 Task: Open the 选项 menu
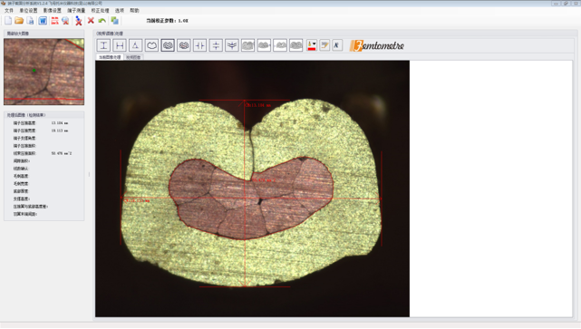[120, 10]
